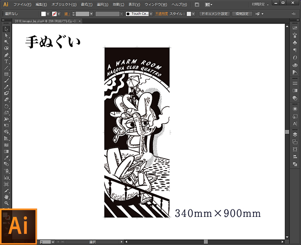Select the Scale tool
This screenshot has height=245, width=301.
click(x=6, y=113)
